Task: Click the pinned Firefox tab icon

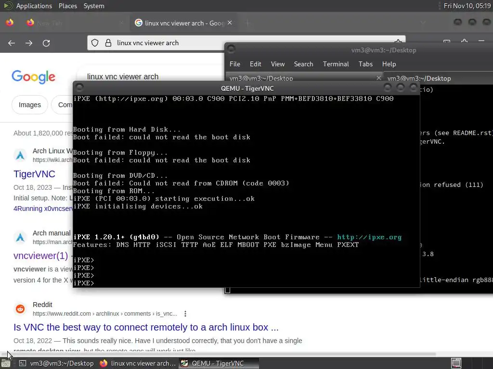Action: [10, 23]
